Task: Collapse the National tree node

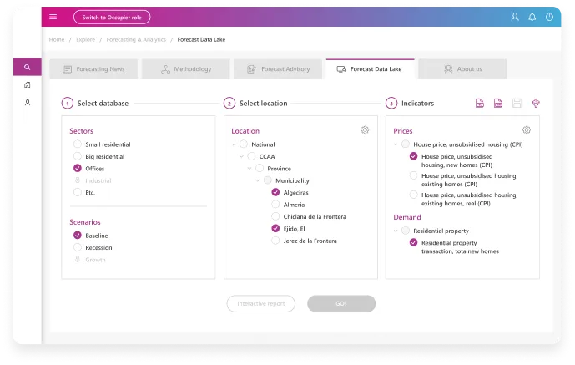Action: (234, 144)
